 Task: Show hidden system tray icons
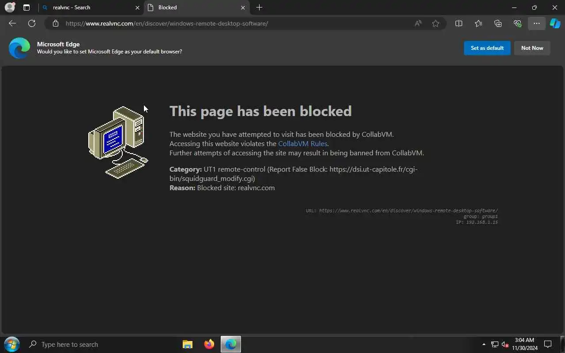(x=484, y=344)
